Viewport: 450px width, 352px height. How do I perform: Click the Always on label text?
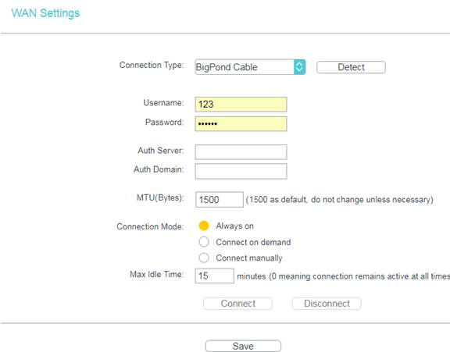pos(234,226)
